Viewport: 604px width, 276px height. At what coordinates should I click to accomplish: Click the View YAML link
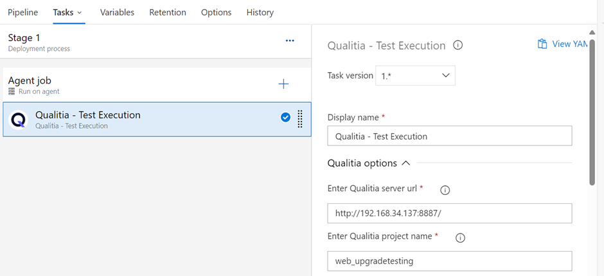pyautogui.click(x=569, y=44)
